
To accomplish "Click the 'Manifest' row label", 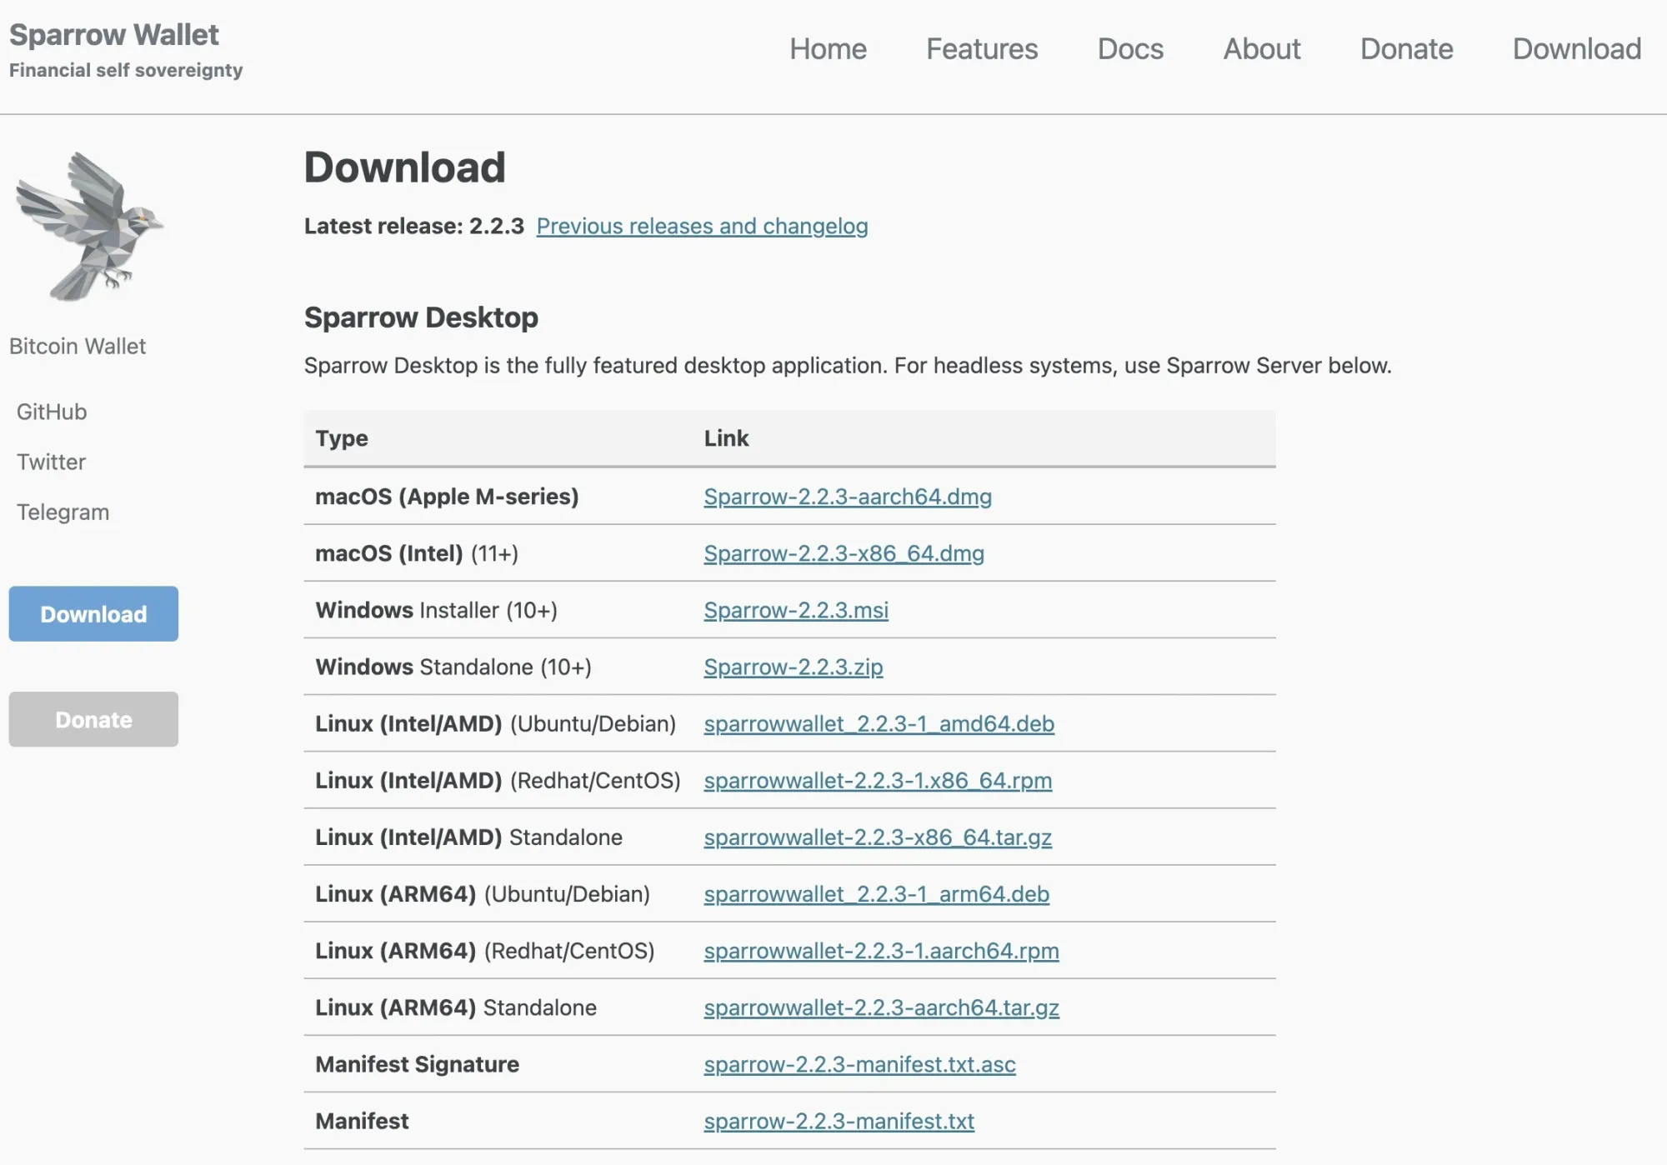I will [362, 1121].
